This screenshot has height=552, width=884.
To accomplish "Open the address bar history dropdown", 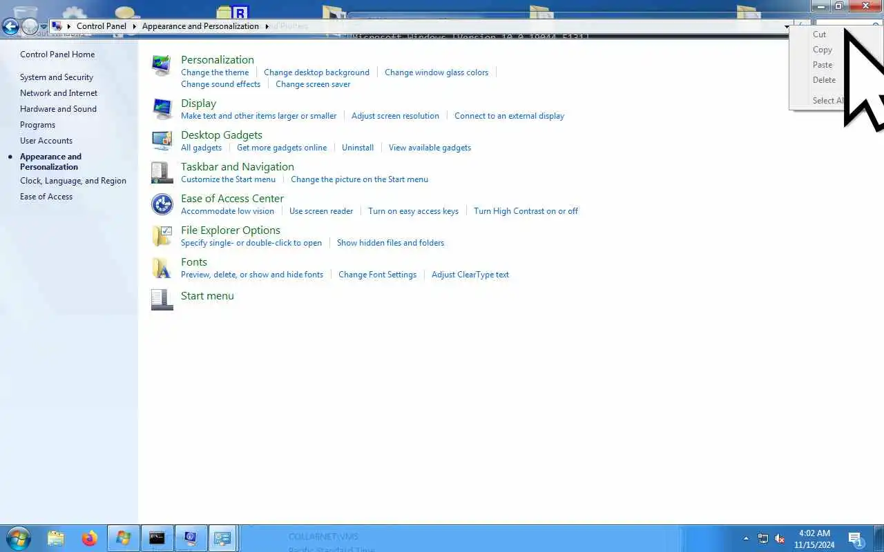I will click(787, 27).
